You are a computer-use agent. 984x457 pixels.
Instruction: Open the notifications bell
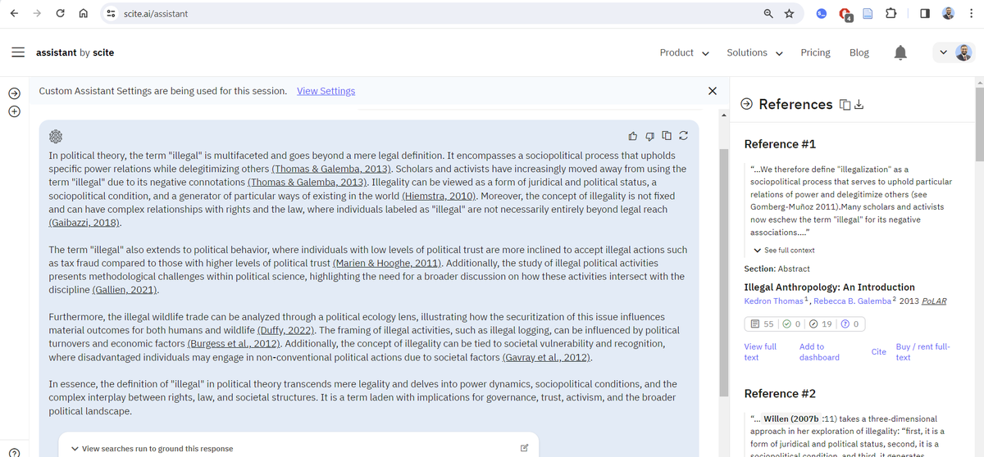900,52
